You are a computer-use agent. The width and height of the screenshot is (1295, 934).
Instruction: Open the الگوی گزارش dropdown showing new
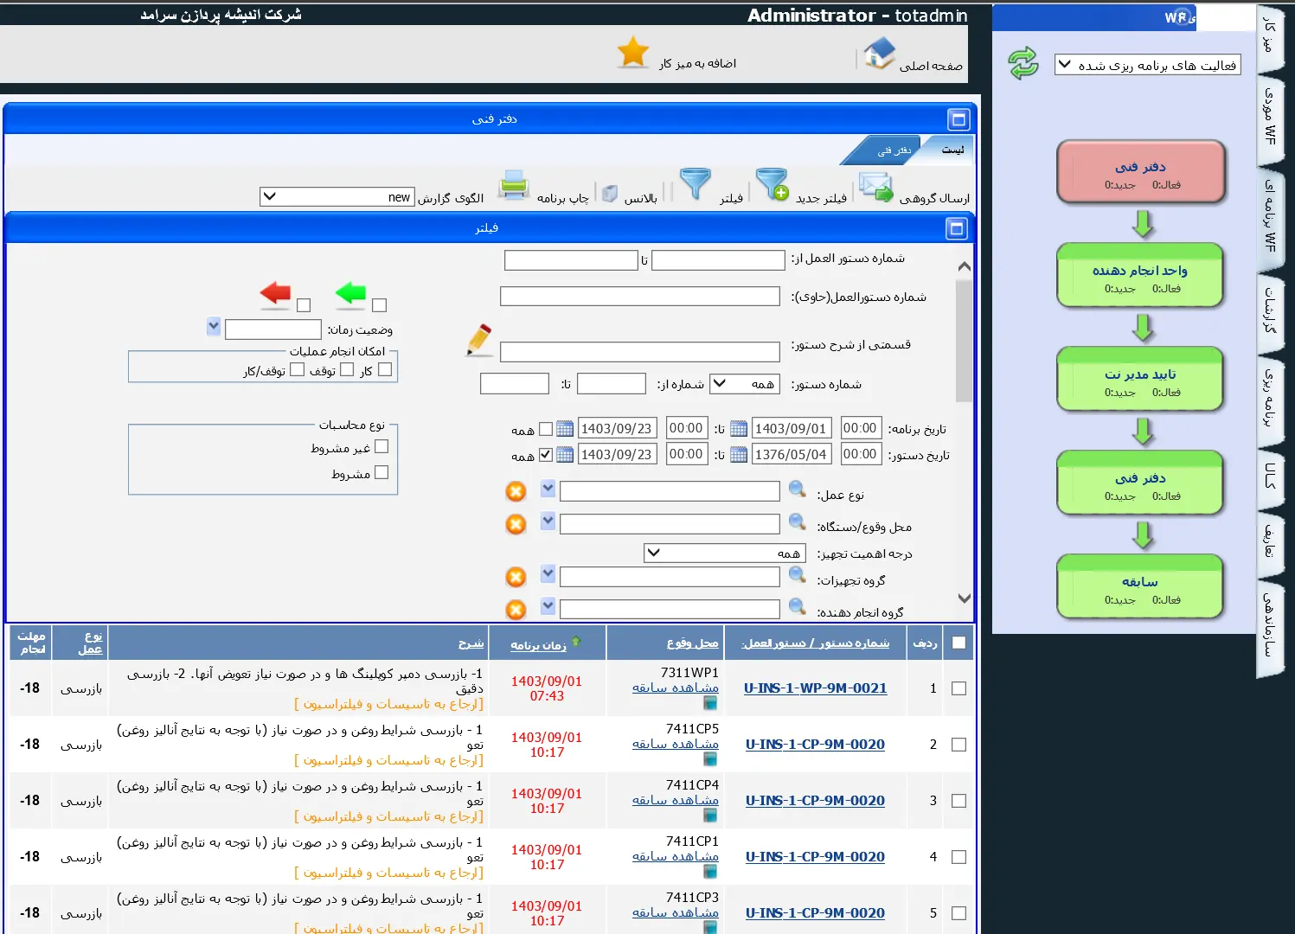(337, 197)
